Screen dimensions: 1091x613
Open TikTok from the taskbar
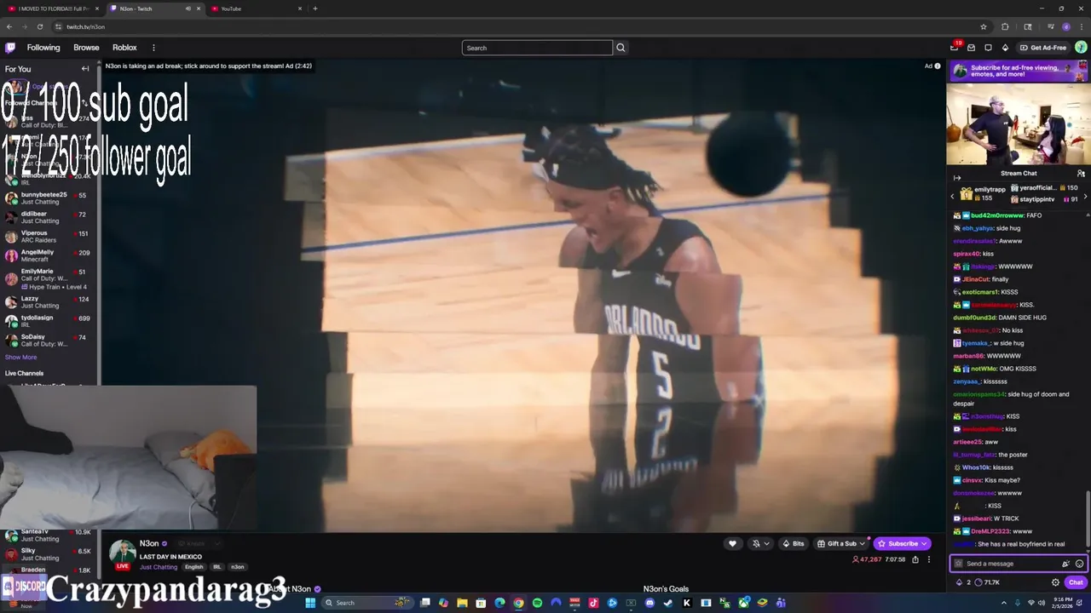(593, 603)
